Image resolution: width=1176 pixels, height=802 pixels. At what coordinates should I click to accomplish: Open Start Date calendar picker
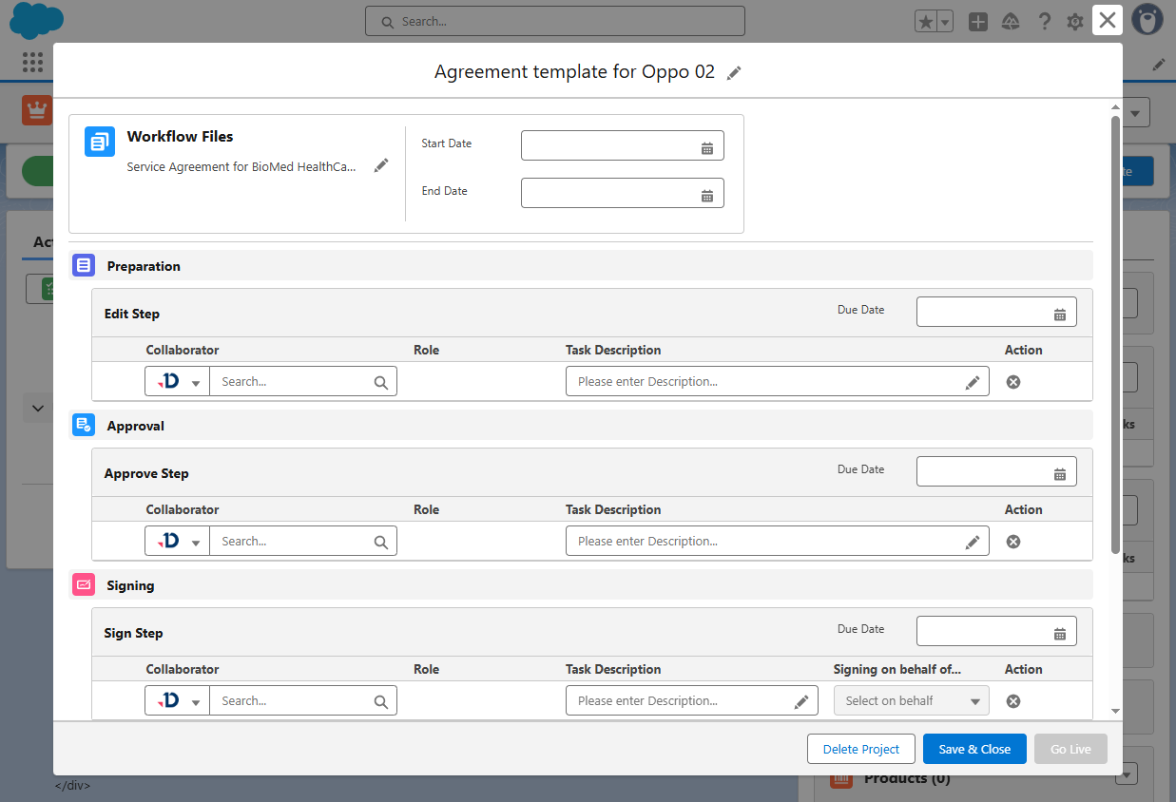coord(706,147)
